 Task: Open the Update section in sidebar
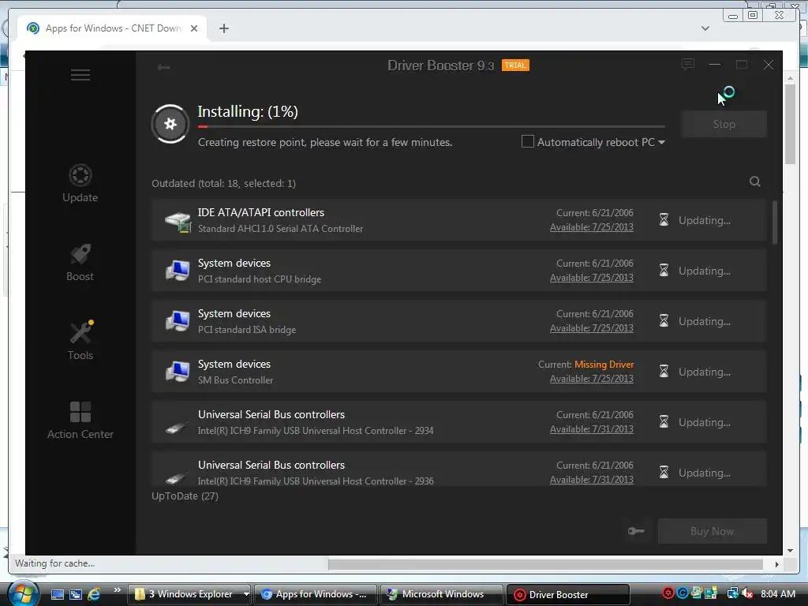coord(80,183)
